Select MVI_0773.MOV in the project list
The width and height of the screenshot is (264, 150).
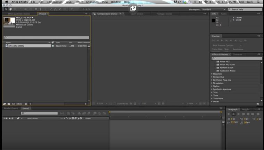coord(16,46)
